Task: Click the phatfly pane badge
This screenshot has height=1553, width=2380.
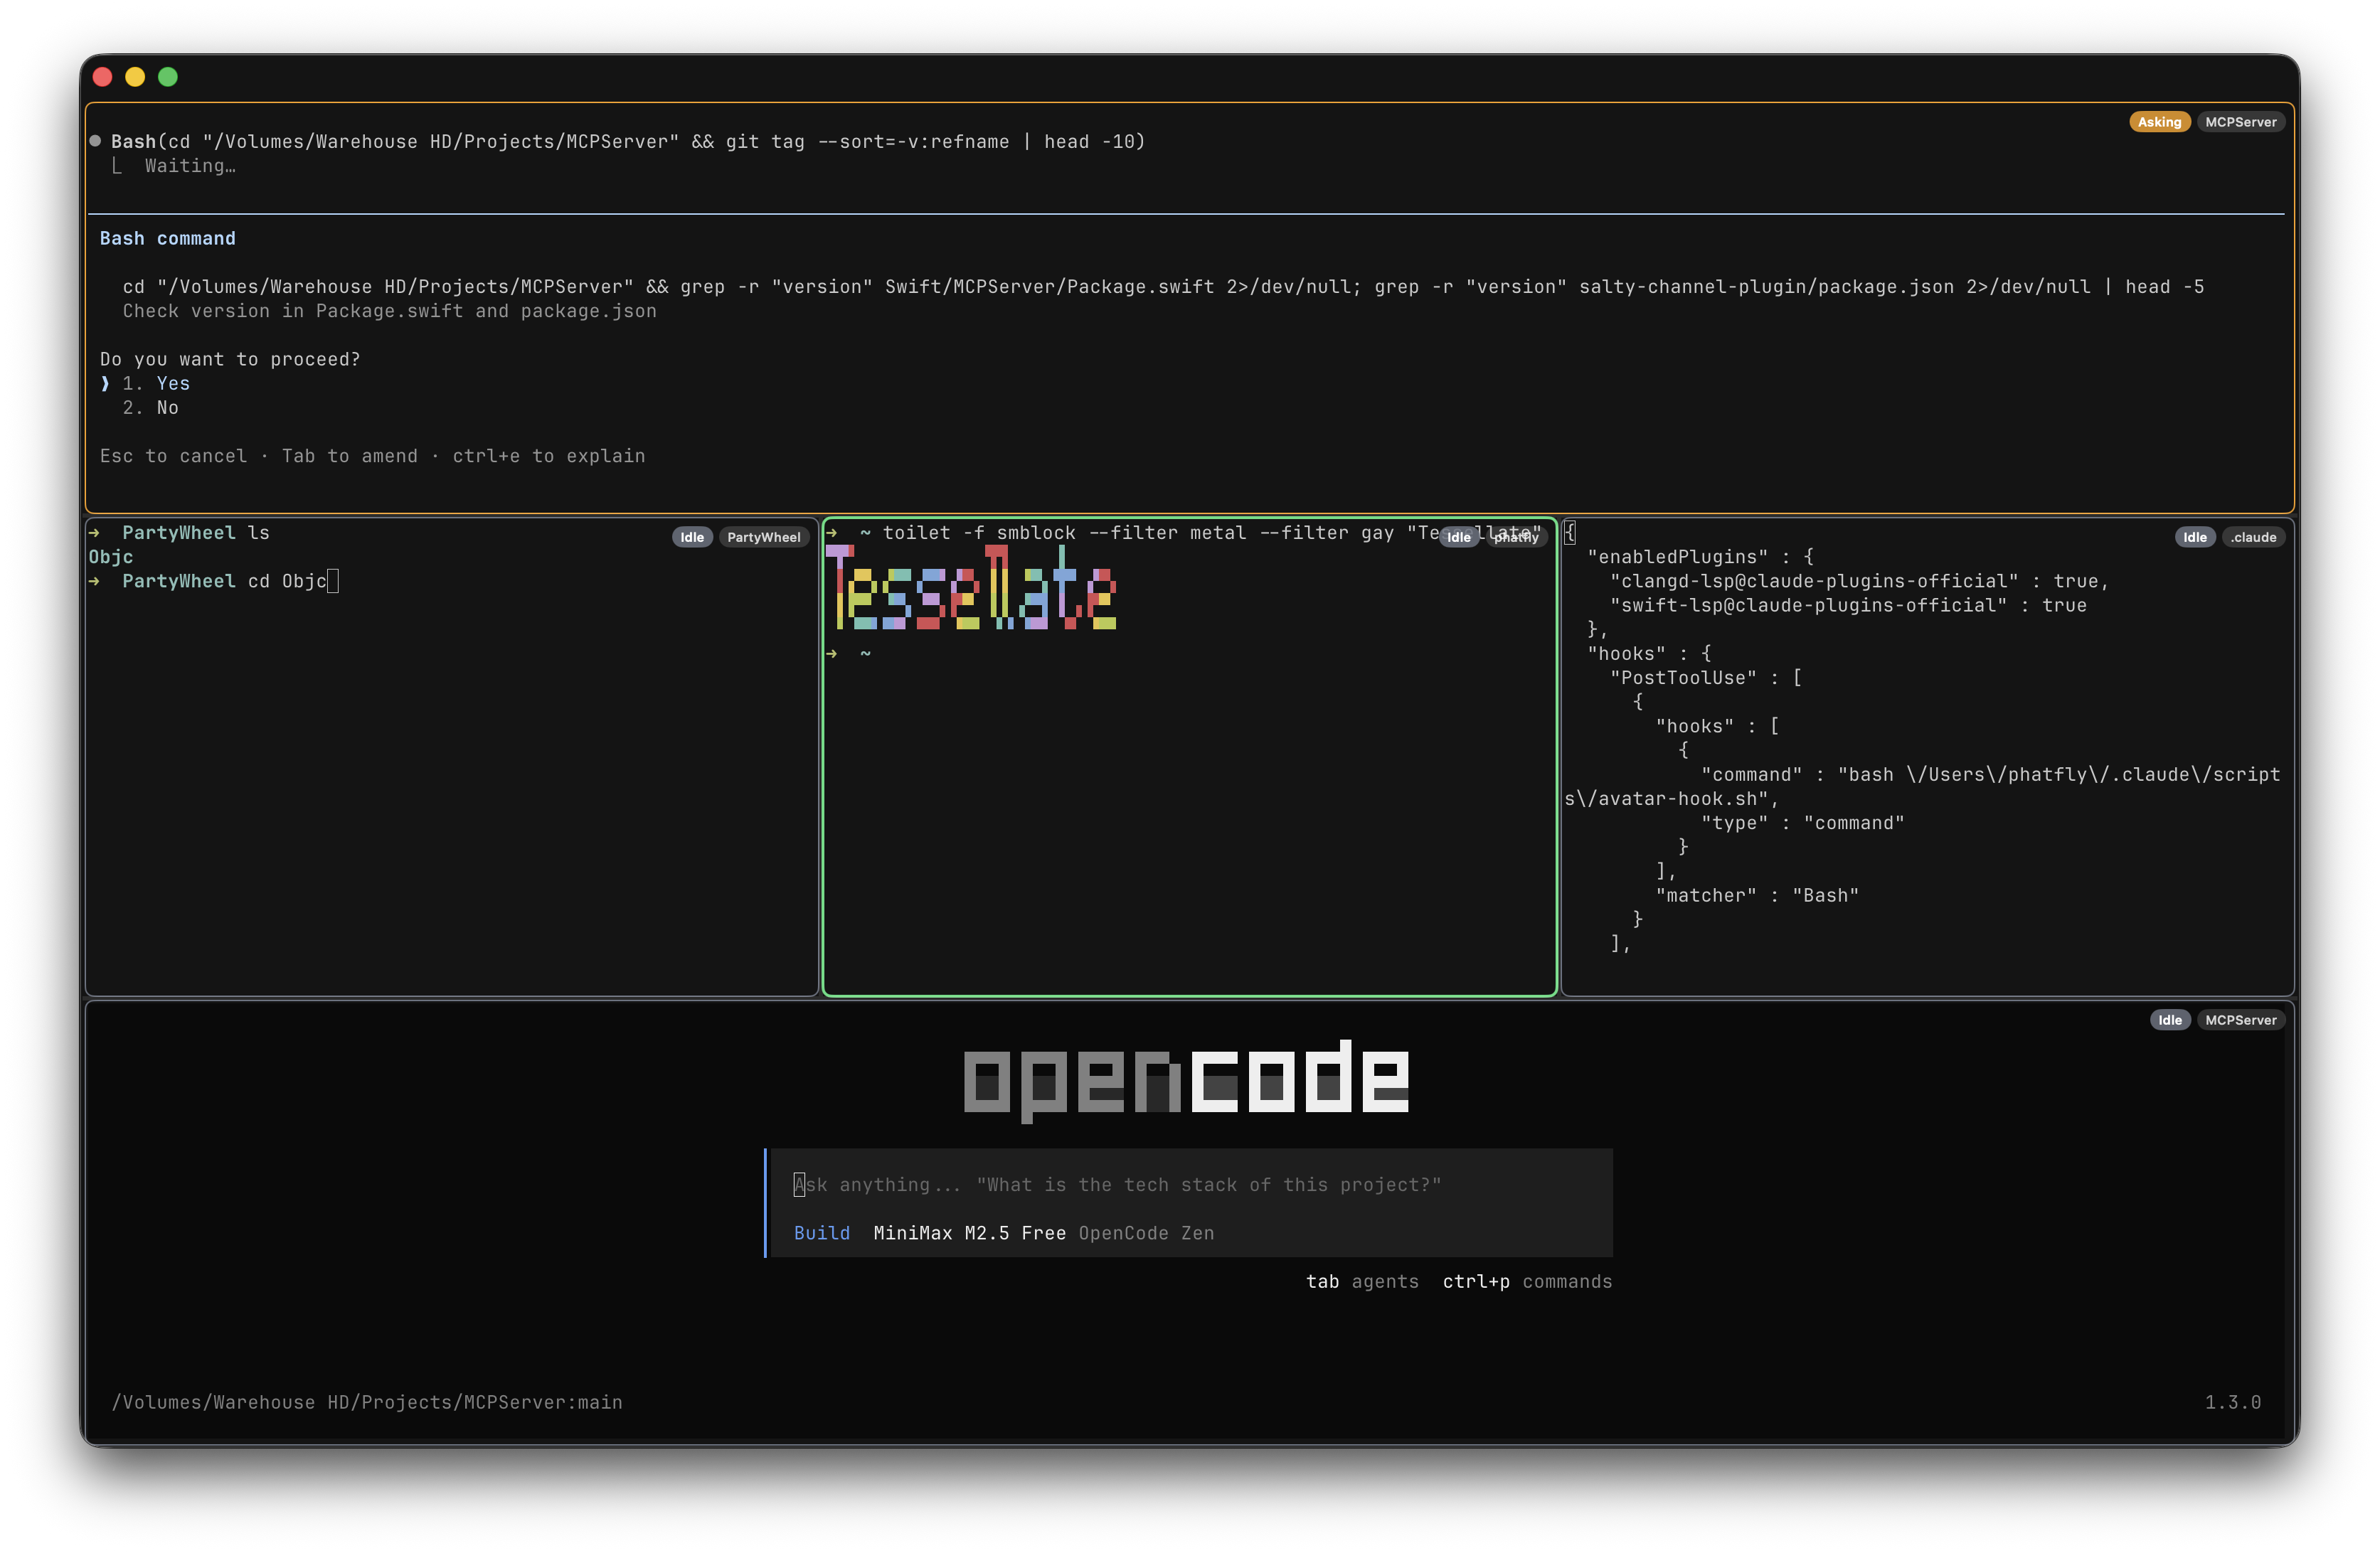Action: point(1516,537)
